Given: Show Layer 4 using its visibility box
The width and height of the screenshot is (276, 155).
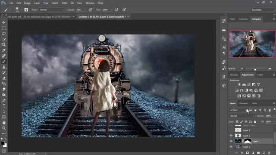Looking at the screenshot, I should (x=231, y=130).
